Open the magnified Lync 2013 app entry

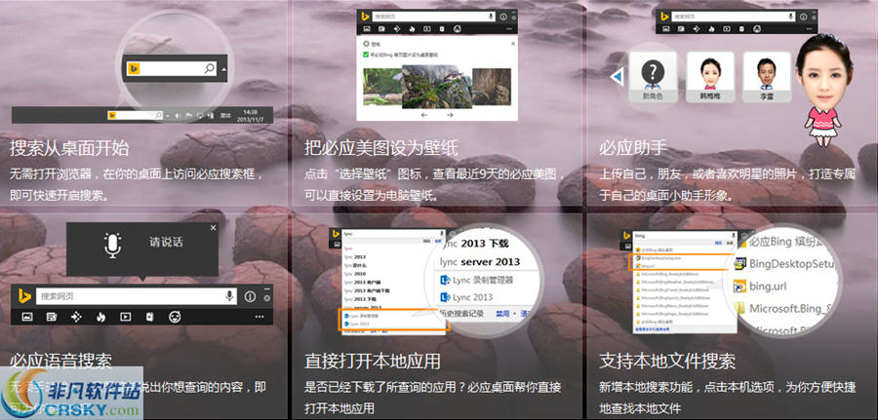coord(467,297)
